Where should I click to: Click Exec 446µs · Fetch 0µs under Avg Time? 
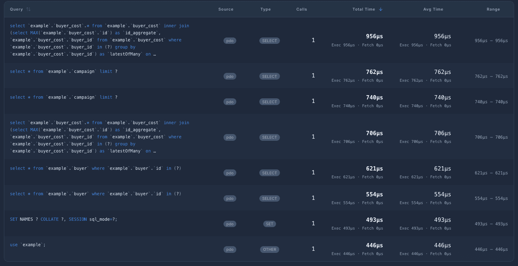425,254
